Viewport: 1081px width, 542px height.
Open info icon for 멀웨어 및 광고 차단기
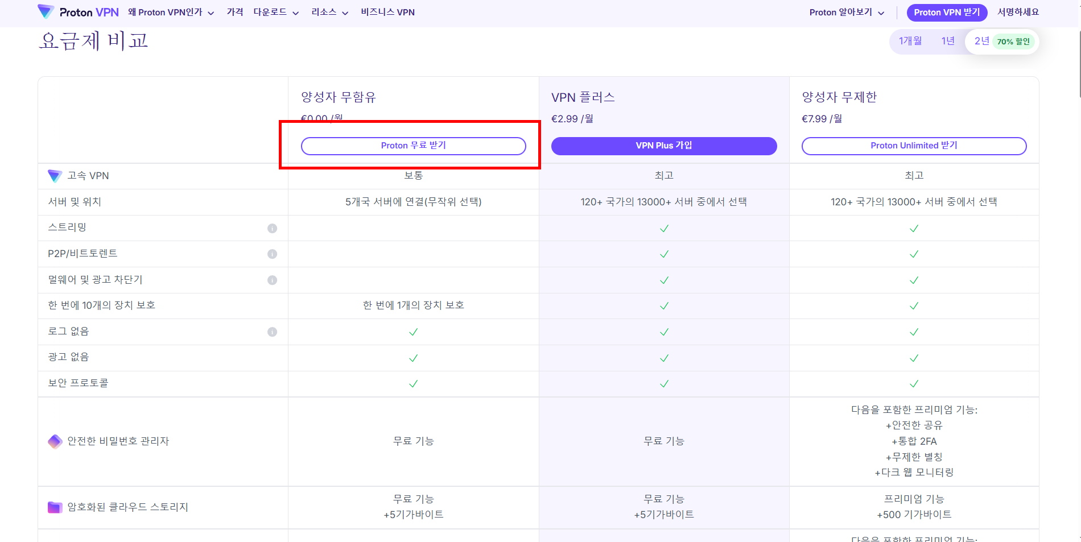[x=273, y=280]
